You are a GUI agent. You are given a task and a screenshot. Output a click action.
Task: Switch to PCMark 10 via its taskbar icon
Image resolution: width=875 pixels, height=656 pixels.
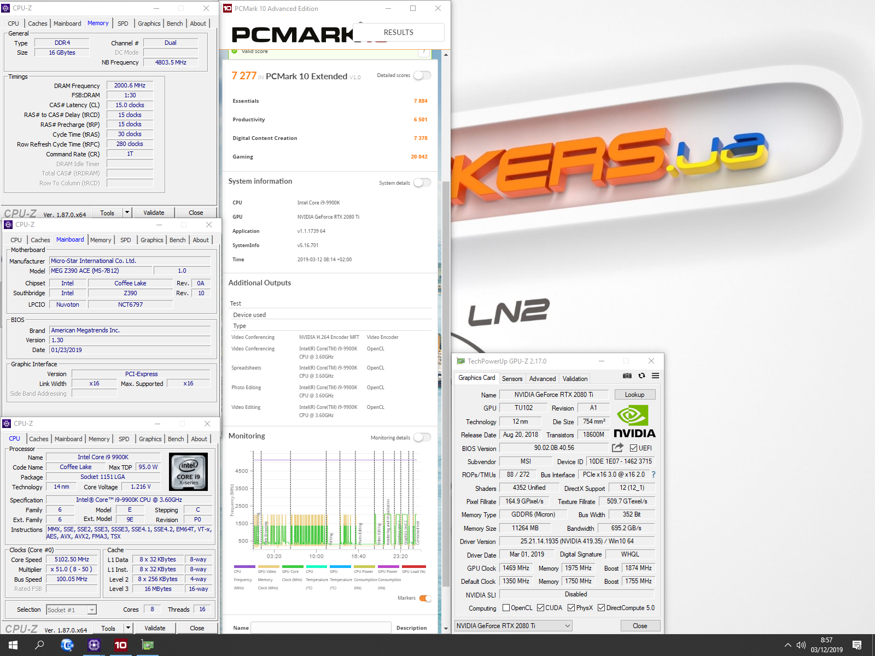pyautogui.click(x=121, y=645)
